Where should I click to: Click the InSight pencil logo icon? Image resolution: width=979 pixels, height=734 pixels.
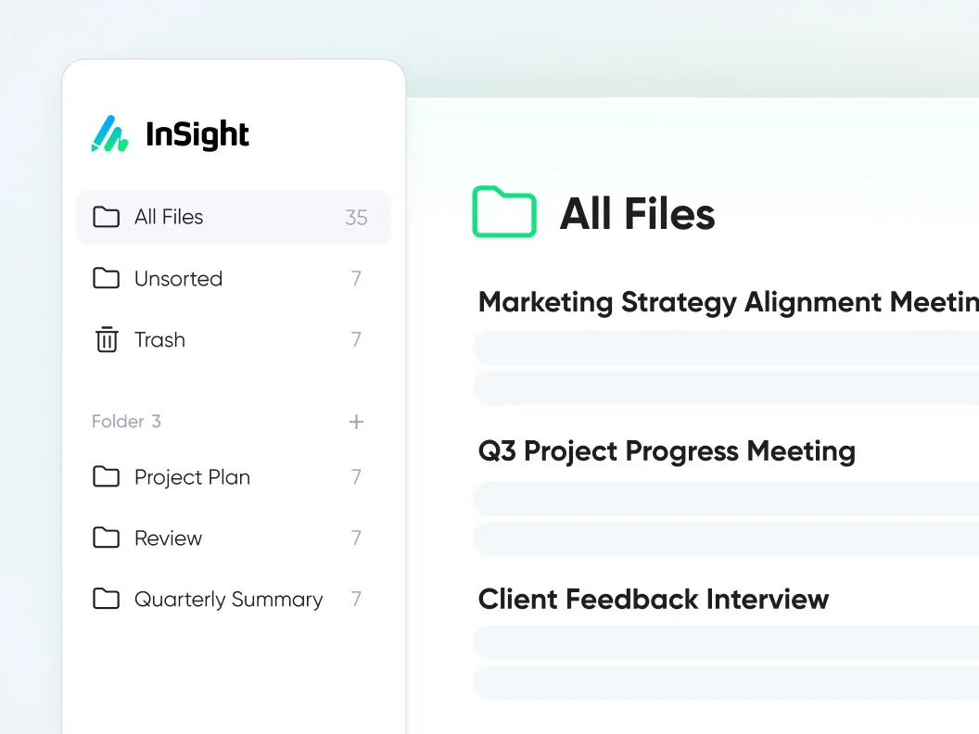[109, 134]
